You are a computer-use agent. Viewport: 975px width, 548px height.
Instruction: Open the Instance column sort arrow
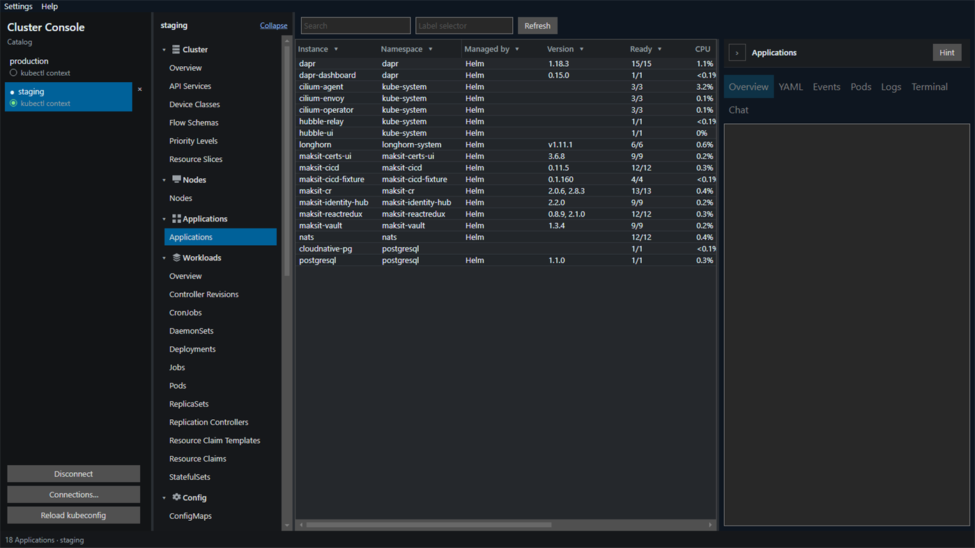[336, 49]
